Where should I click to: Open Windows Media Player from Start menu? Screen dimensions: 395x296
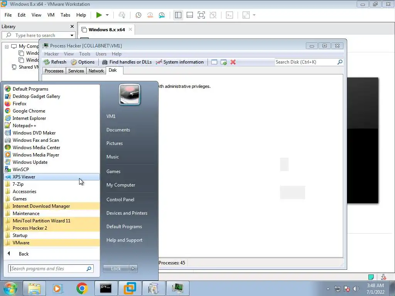tap(52, 155)
